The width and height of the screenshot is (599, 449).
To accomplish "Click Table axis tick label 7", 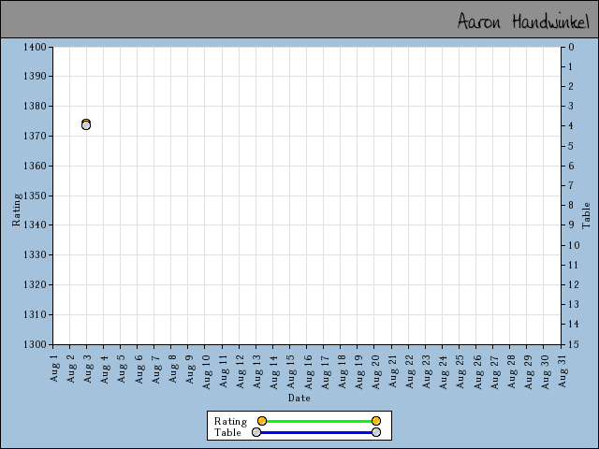I will tap(571, 185).
